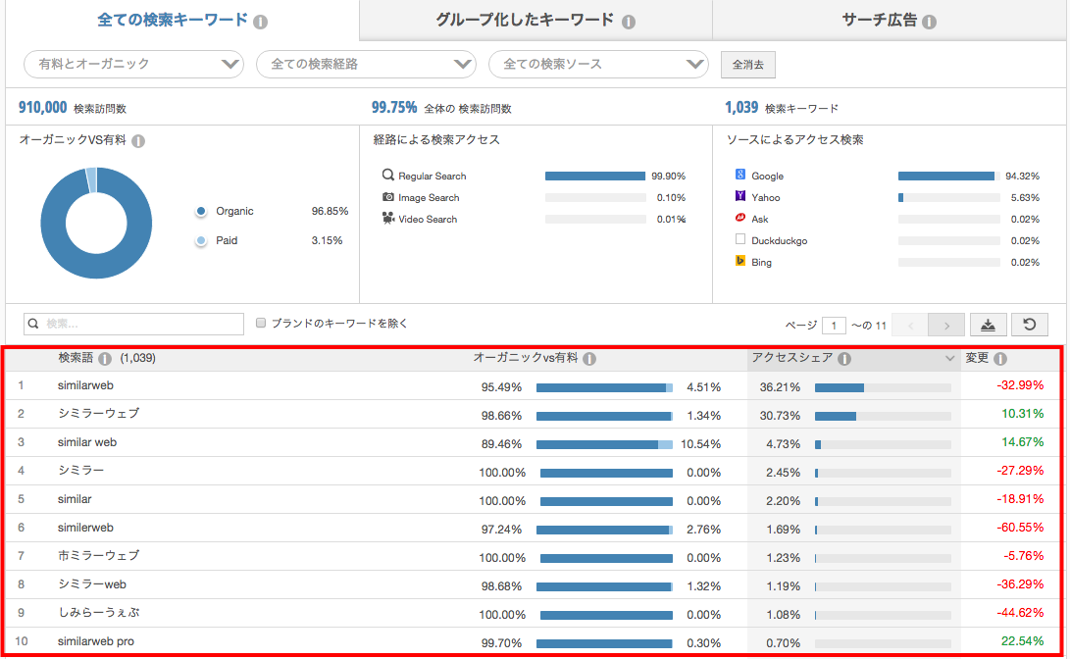Screen dimensions: 1070x659
Task: Click keyword similarweb pro in row 10
Action: (95, 641)
